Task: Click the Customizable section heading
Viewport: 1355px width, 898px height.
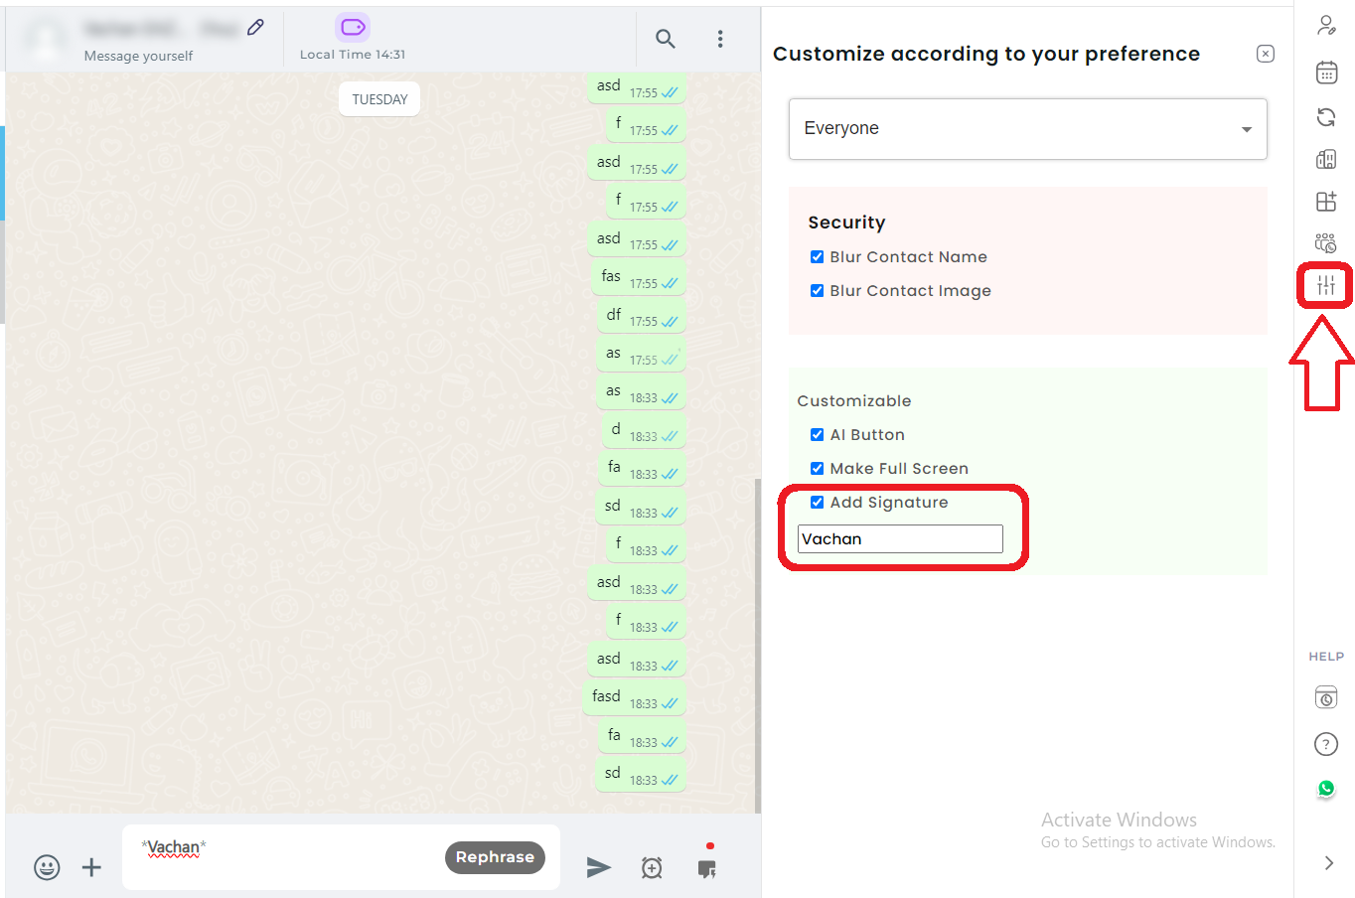Action: tap(854, 401)
